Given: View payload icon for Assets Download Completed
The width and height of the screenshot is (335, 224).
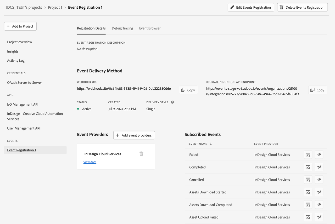Looking at the screenshot, I should [x=308, y=205].
